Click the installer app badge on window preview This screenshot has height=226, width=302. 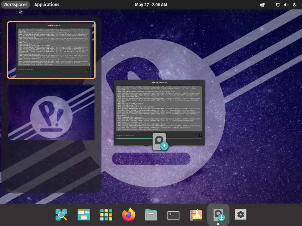point(160,142)
